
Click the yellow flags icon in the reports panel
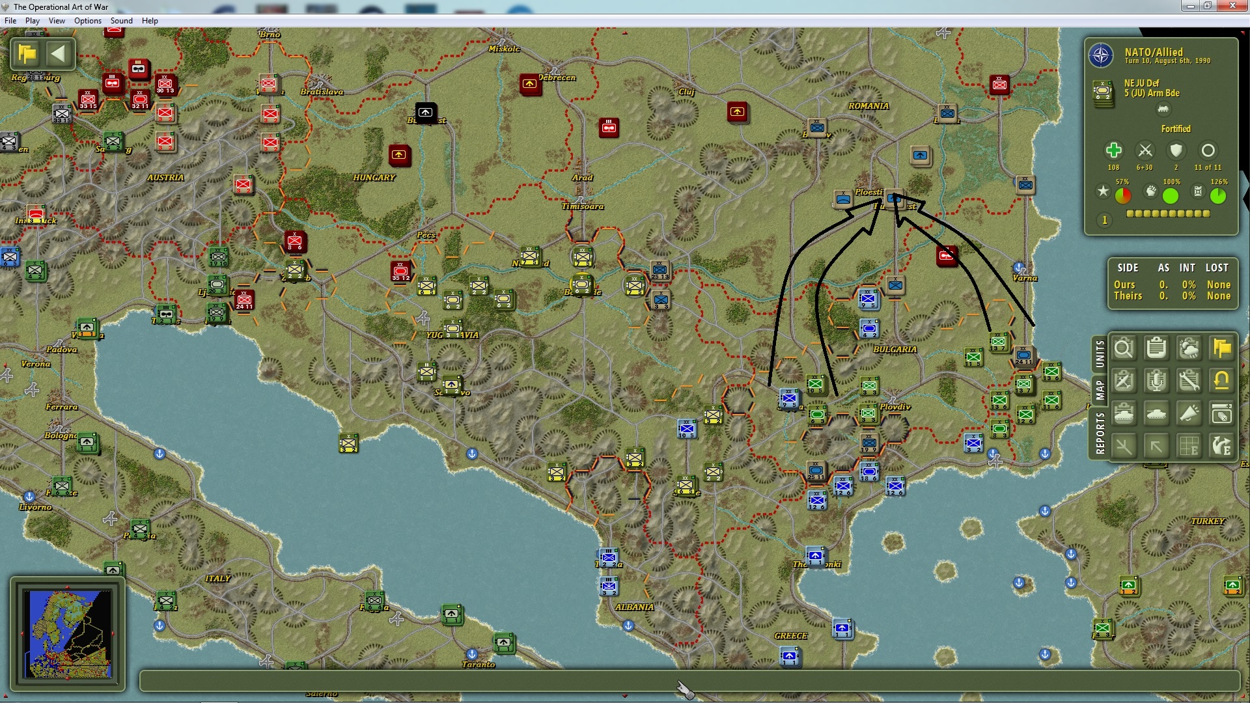click(x=1221, y=348)
